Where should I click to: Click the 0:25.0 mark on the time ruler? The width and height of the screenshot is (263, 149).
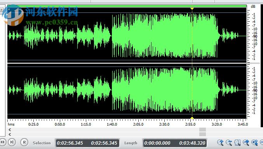tap(33, 124)
